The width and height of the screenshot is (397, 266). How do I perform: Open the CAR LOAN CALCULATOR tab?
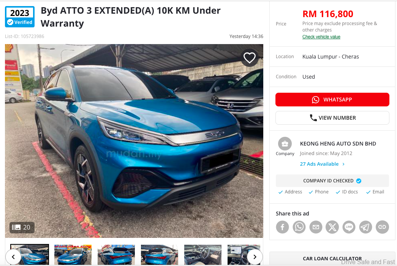pos(332,258)
